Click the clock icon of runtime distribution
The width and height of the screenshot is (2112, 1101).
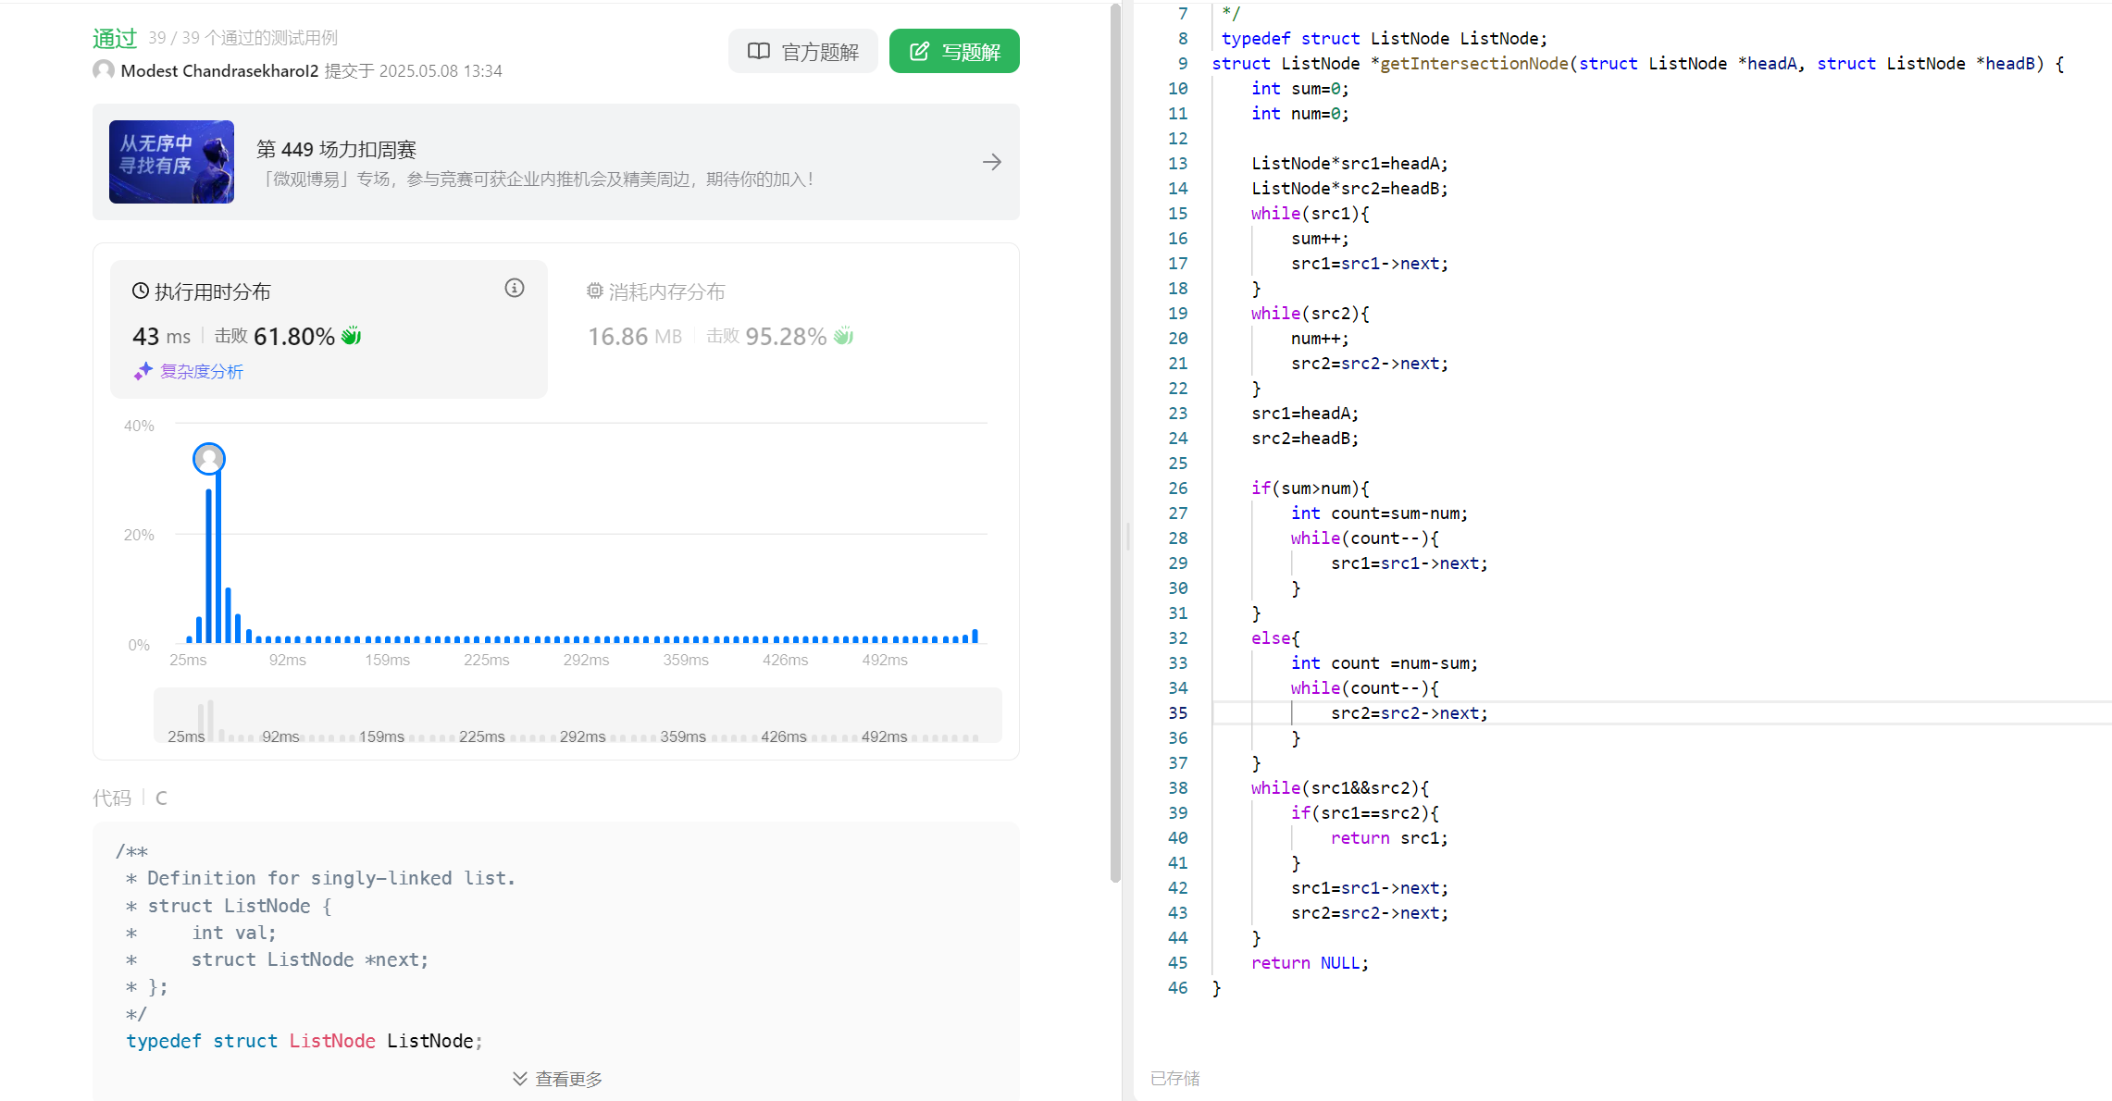pyautogui.click(x=141, y=291)
